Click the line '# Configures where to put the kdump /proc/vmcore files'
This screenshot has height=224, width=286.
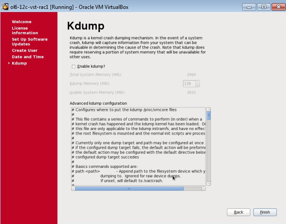pos(124,110)
